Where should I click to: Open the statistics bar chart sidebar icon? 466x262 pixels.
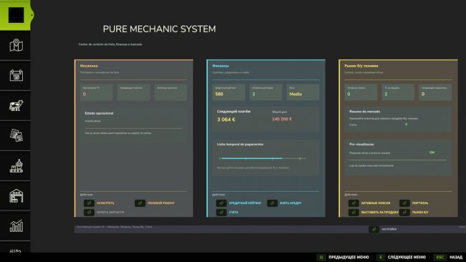click(x=16, y=225)
